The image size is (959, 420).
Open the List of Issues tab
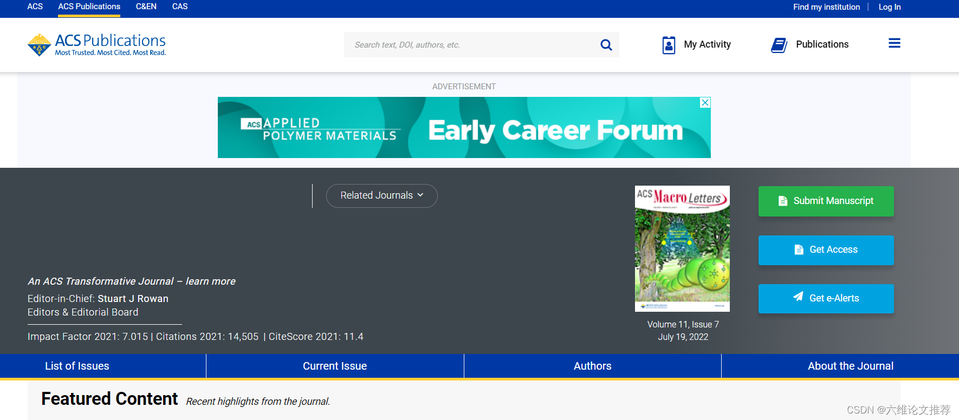[77, 366]
